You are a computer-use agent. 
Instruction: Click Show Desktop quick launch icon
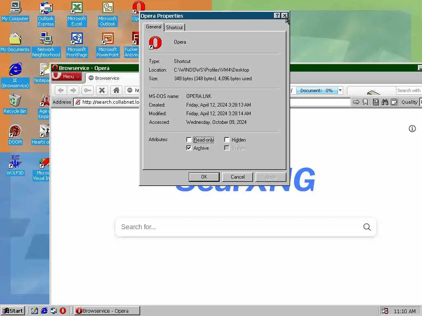click(35, 311)
